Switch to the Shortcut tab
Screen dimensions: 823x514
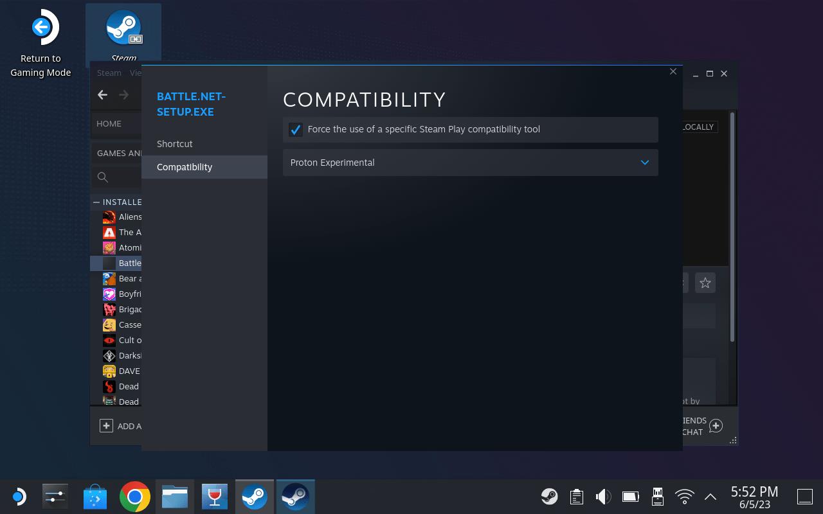(x=175, y=144)
